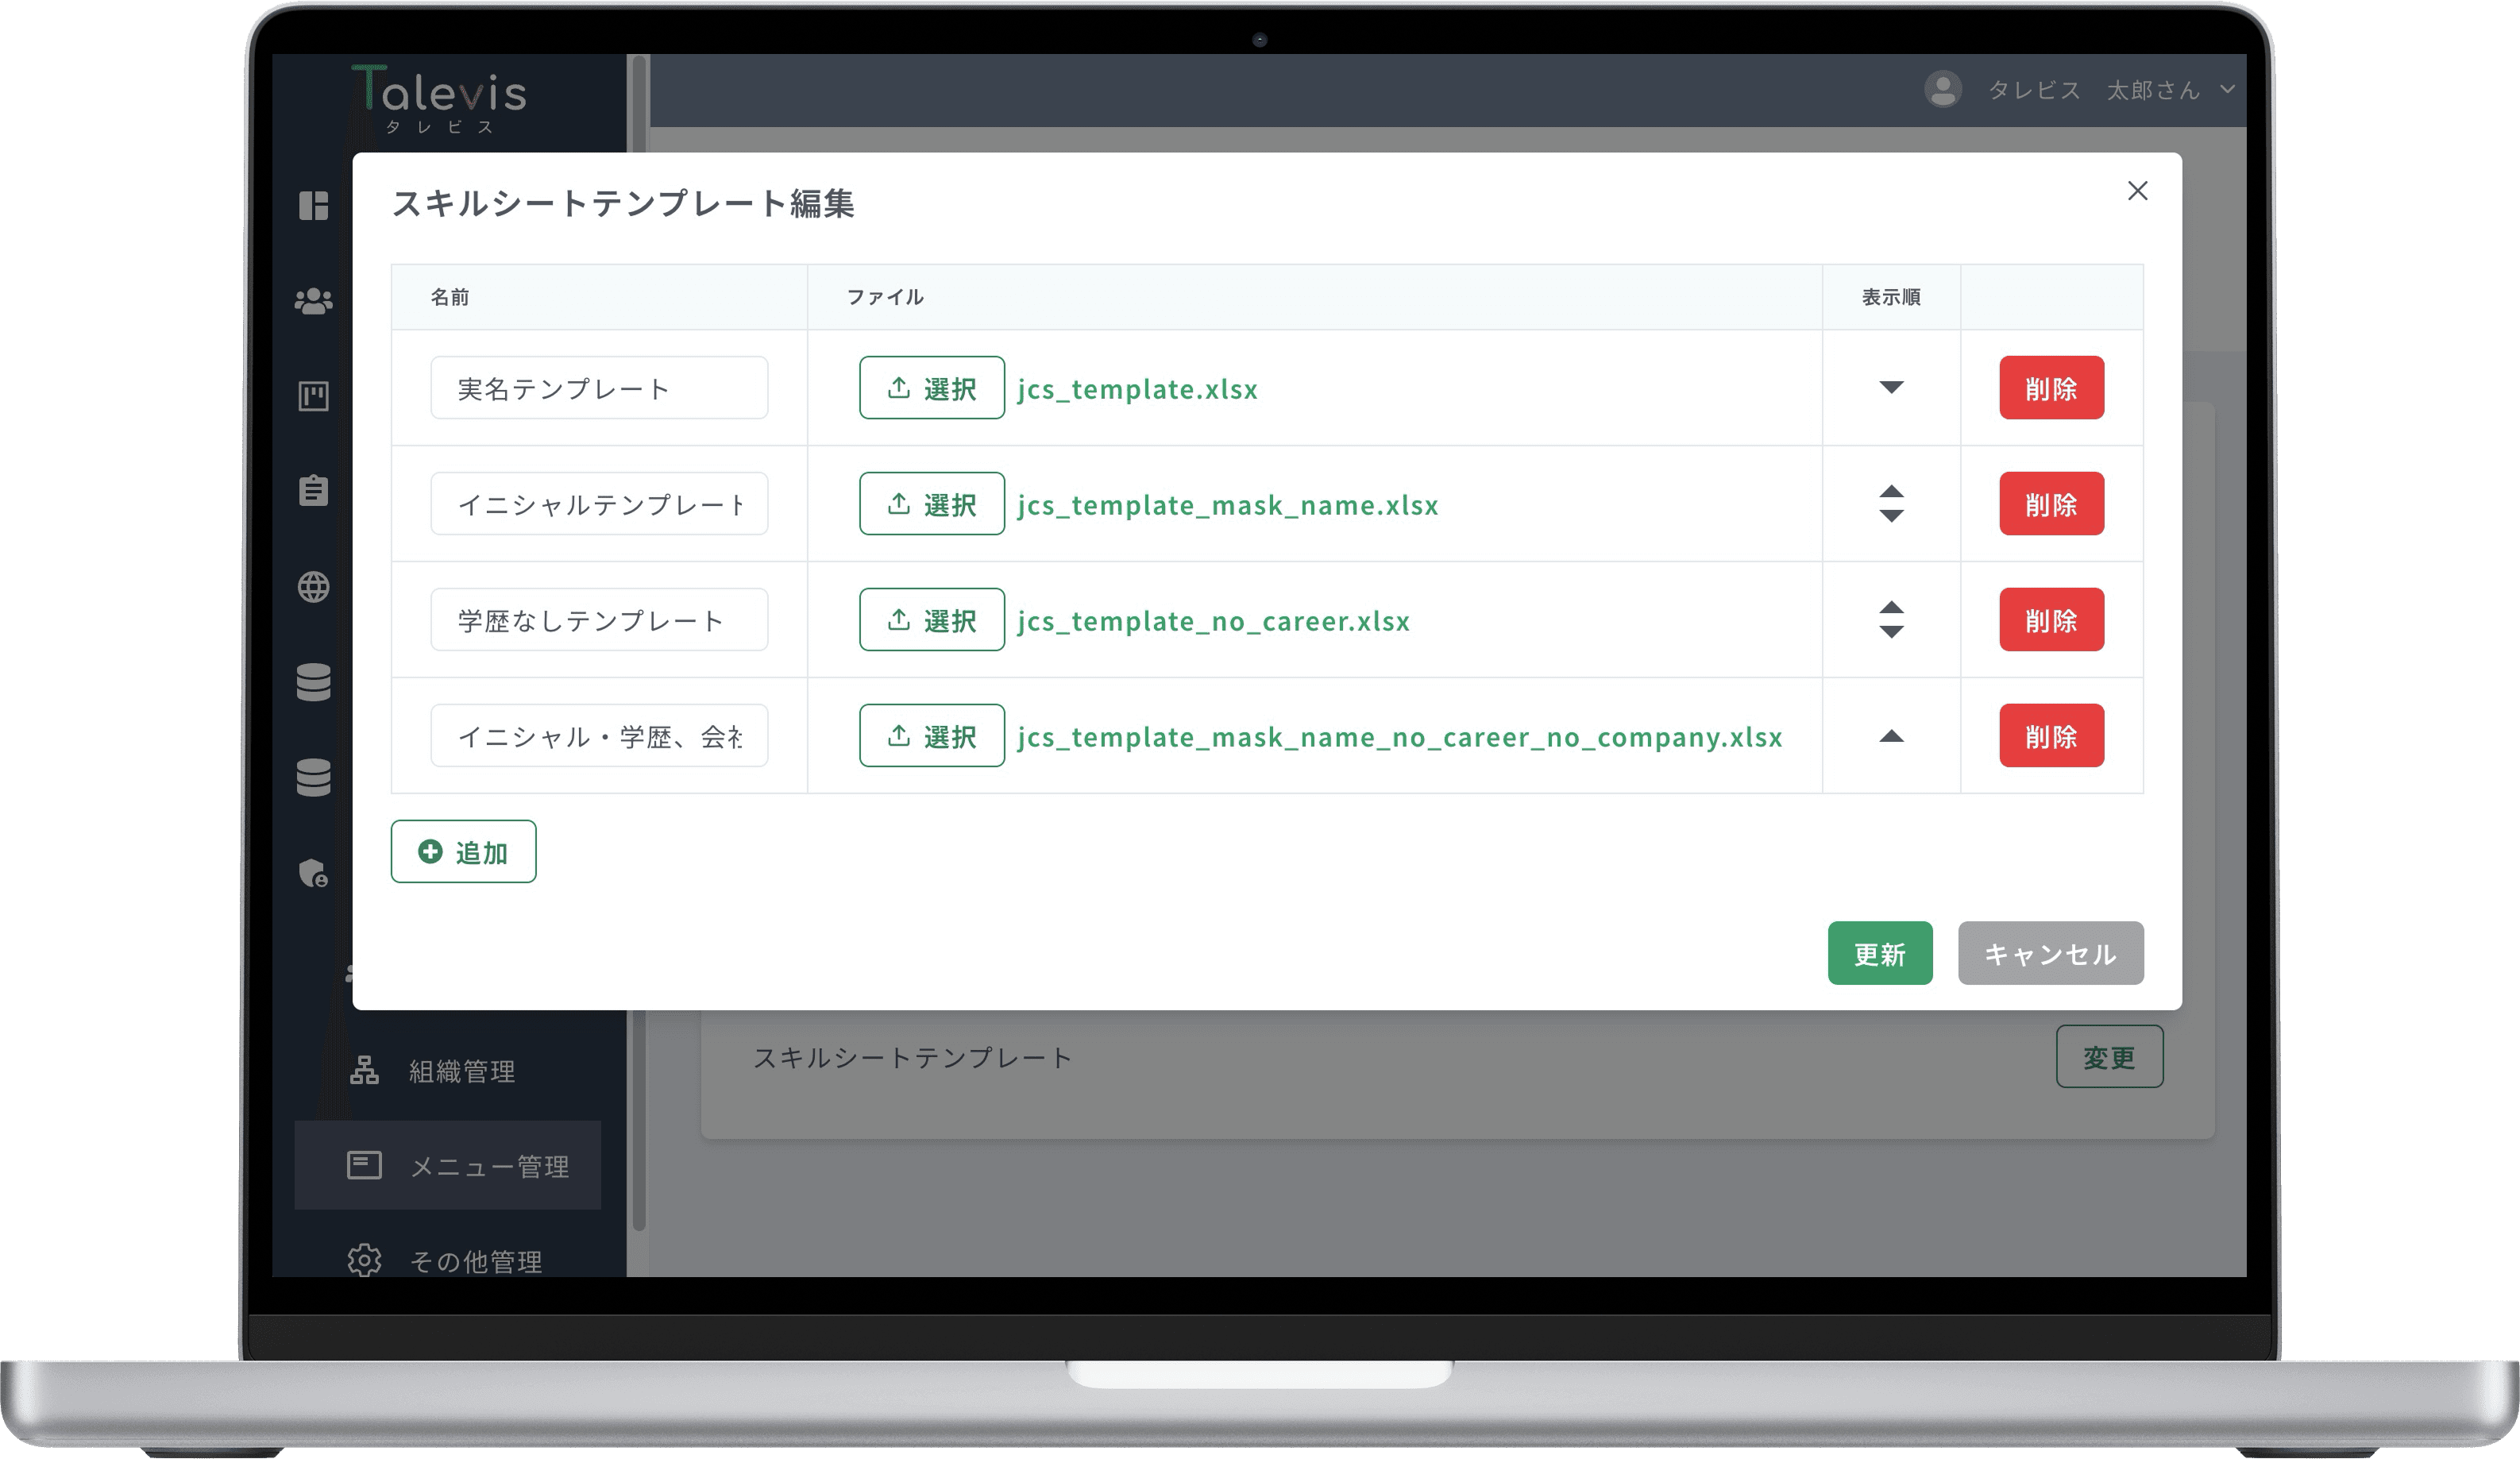This screenshot has height=1459, width=2520.
Task: Close the template edit dialog
Action: tap(2137, 191)
